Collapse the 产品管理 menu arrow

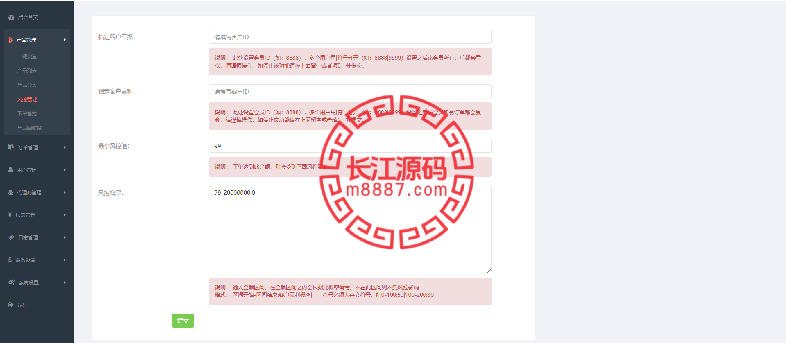tap(65, 40)
